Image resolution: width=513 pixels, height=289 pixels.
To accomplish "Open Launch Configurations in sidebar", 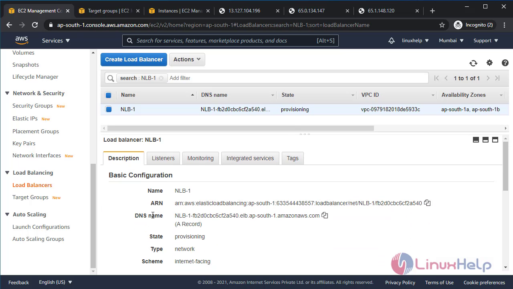I will click(41, 227).
